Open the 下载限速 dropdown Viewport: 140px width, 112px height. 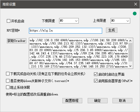(x=69, y=21)
